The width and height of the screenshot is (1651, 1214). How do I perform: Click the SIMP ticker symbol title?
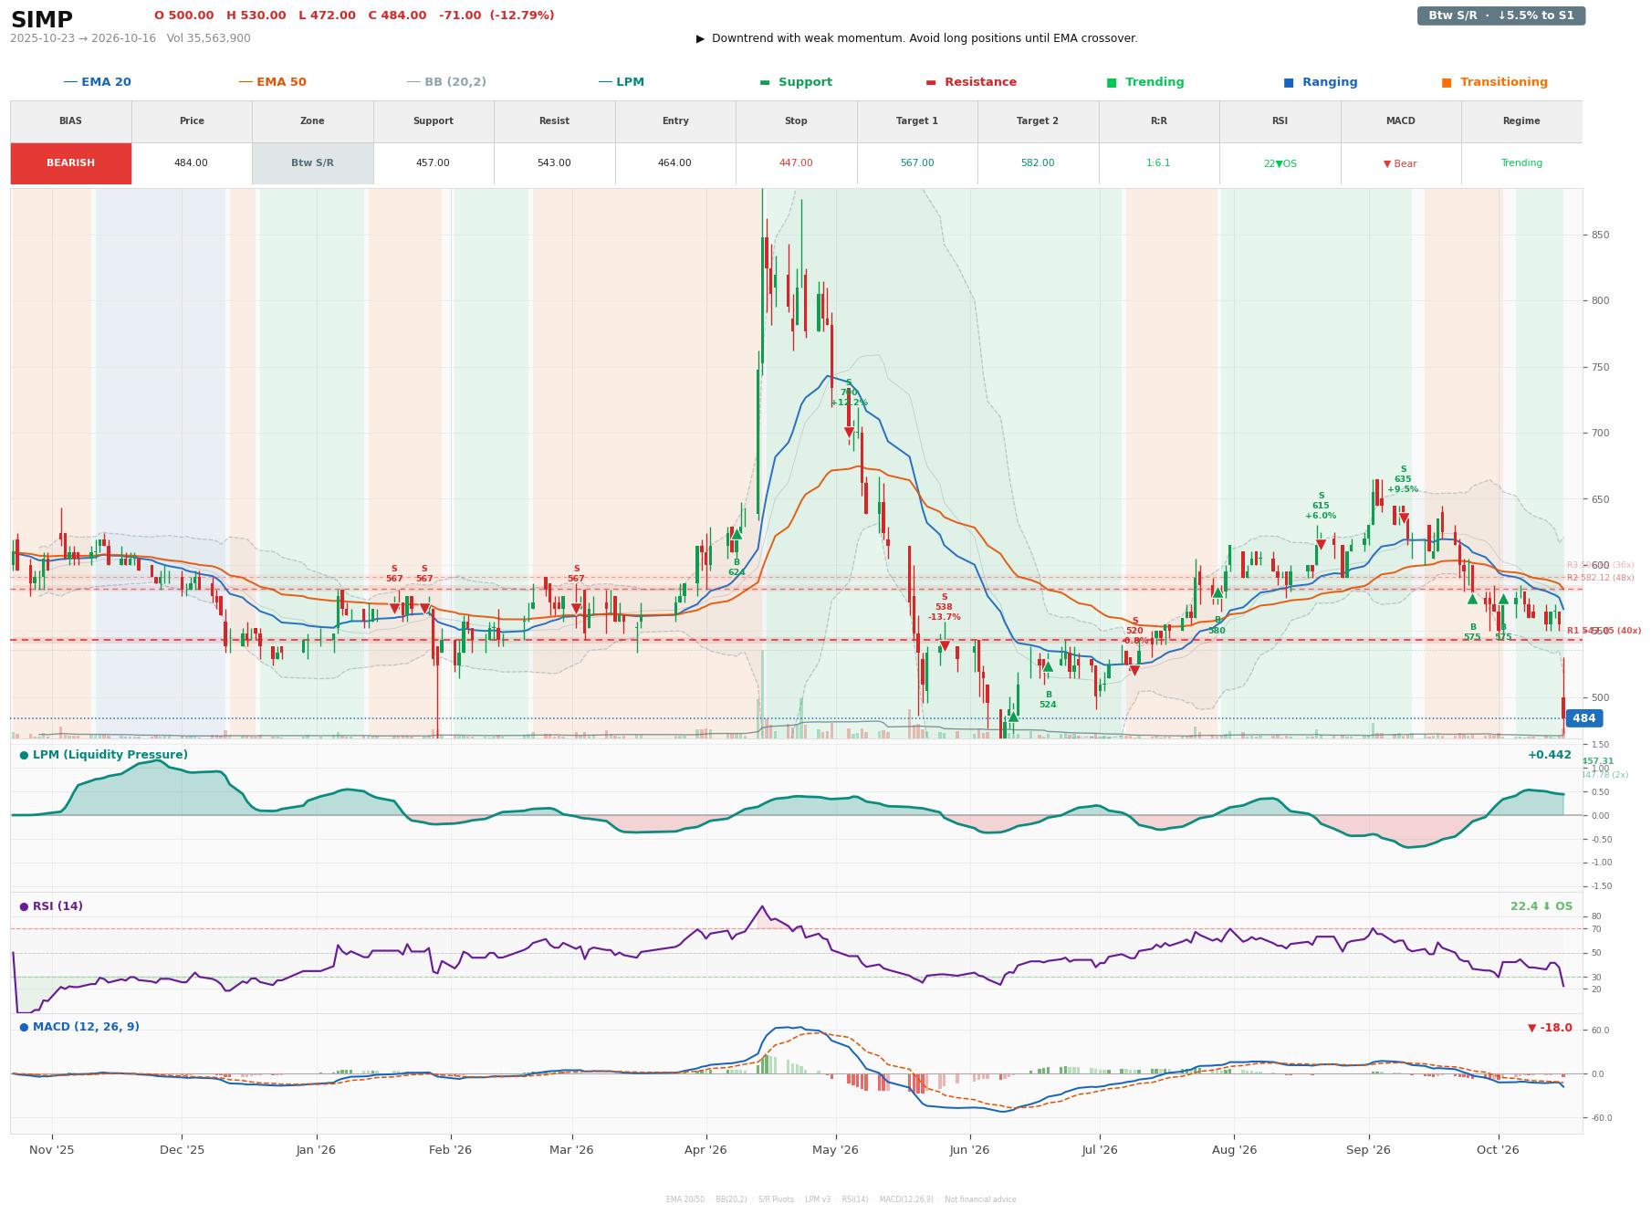coord(42,19)
